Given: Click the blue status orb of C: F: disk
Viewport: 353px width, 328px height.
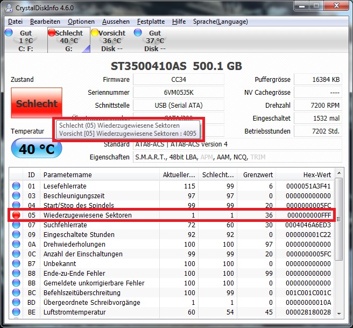Looking at the screenshot, I should pyautogui.click(x=9, y=32).
